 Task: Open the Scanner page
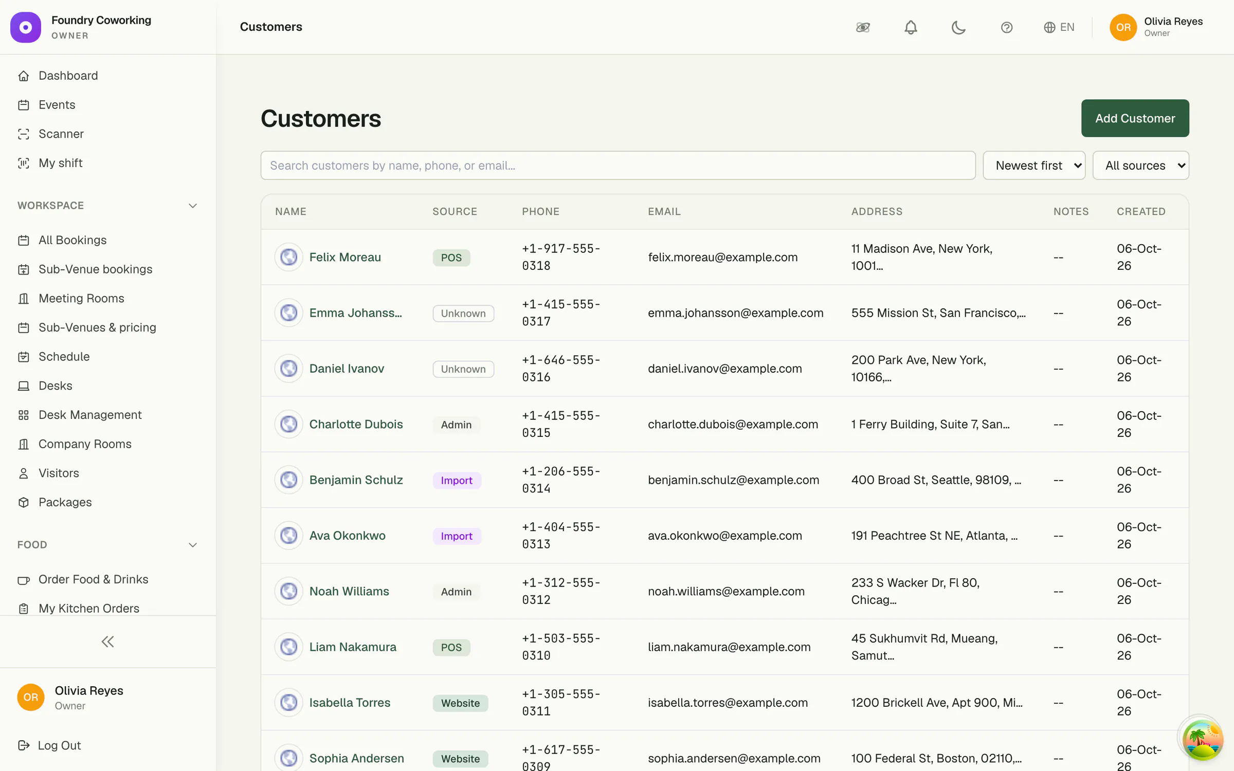61,134
